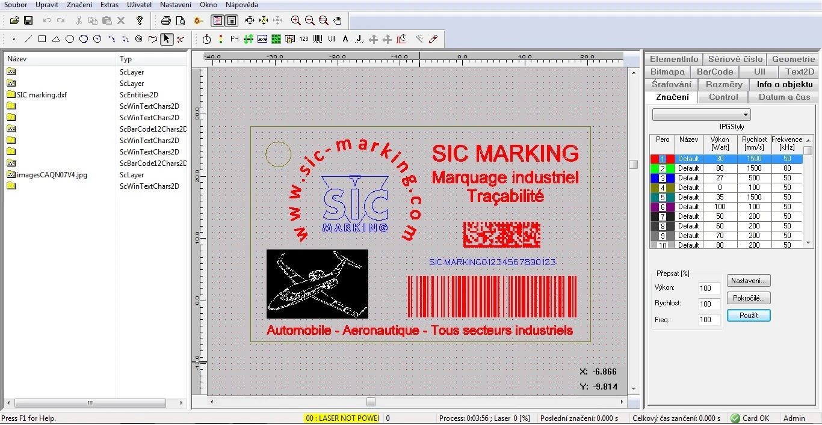Open the IPGStyly style dropdown
The image size is (822, 425).
point(702,115)
